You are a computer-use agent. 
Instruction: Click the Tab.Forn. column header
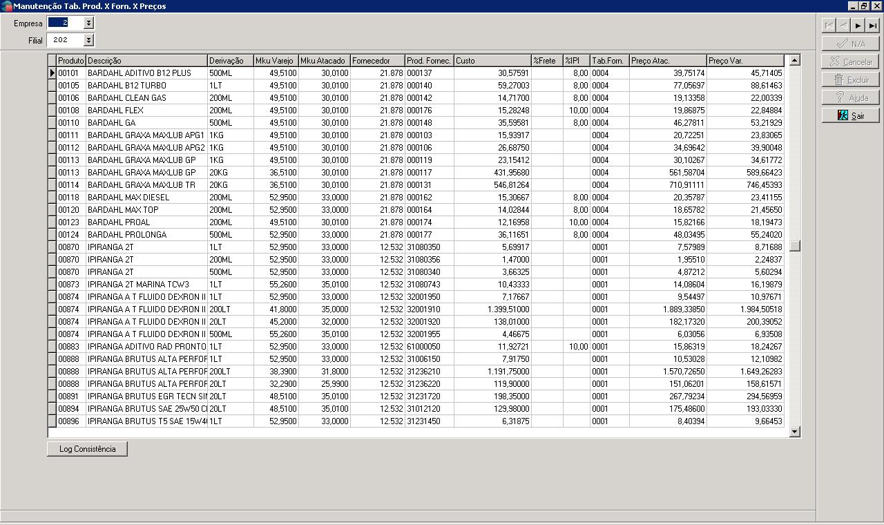[x=610, y=61]
